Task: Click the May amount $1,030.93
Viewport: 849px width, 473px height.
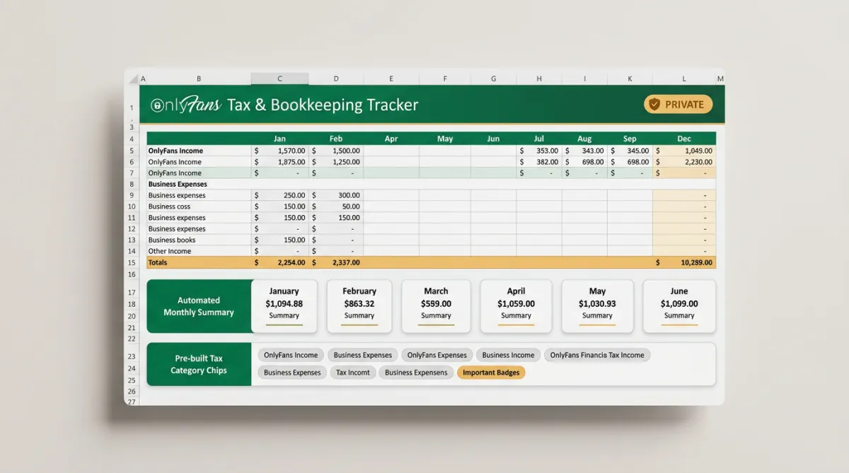Action: [597, 304]
